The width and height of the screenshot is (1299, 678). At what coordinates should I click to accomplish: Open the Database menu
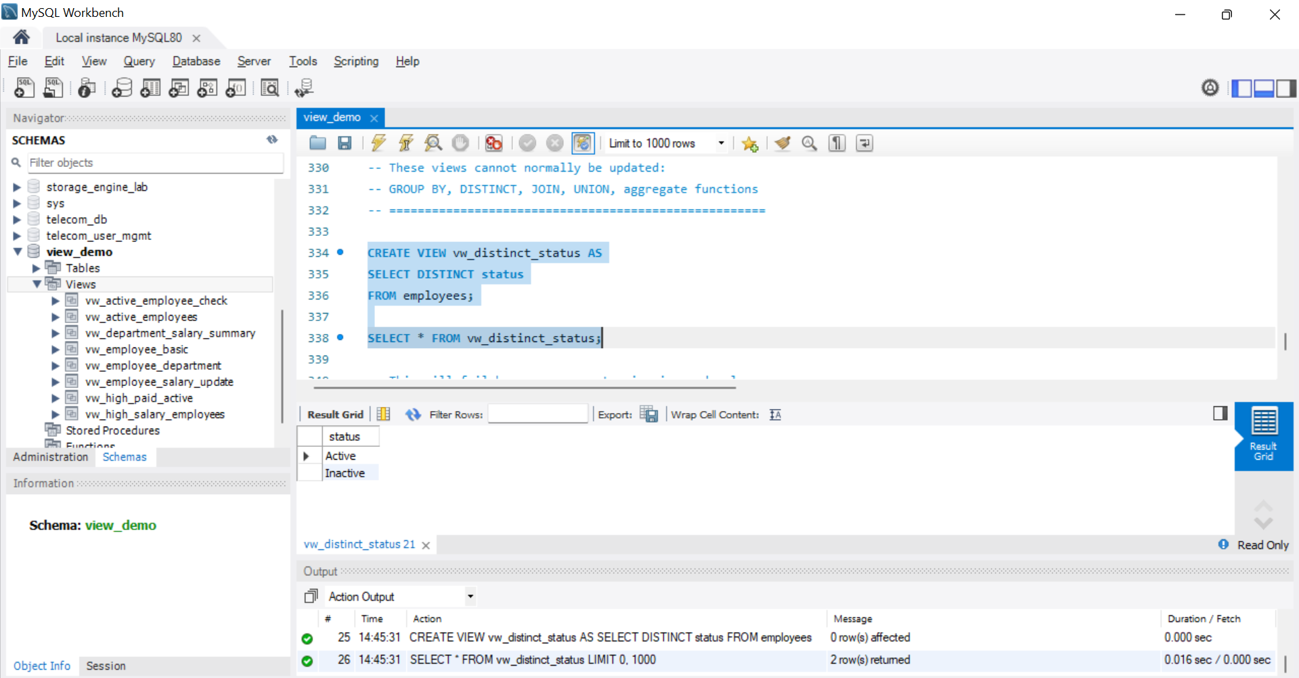[x=196, y=61]
